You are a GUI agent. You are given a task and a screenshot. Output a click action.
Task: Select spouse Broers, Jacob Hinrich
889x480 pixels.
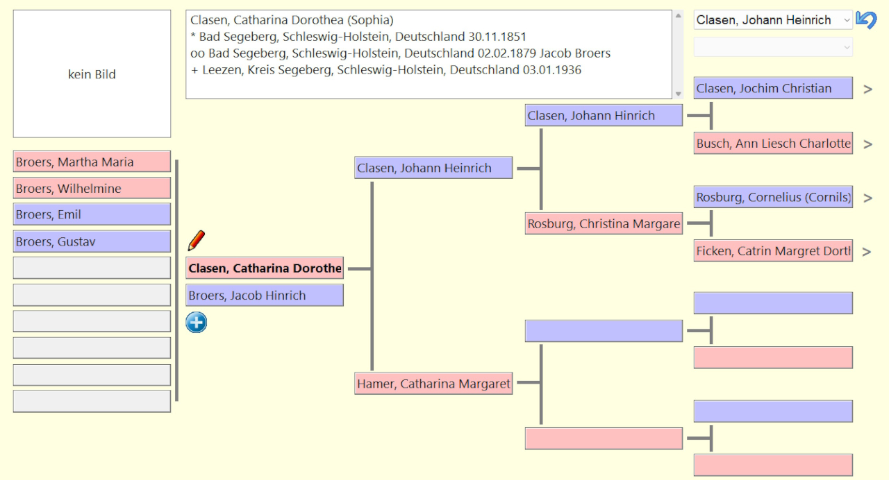click(x=265, y=295)
